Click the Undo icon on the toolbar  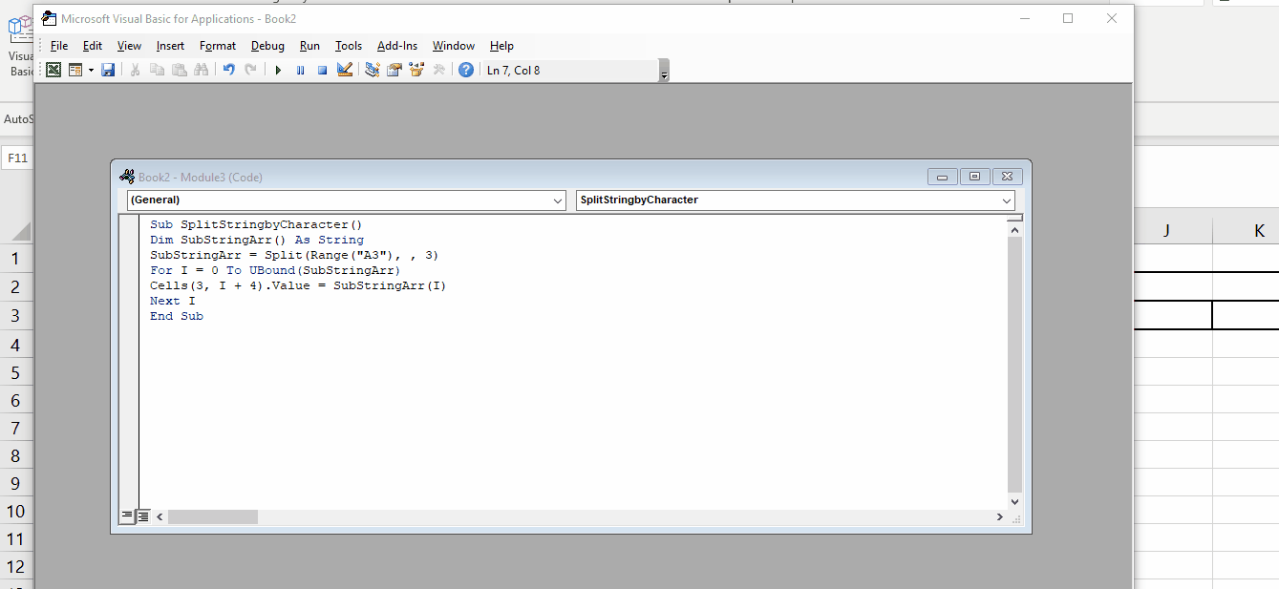point(227,69)
